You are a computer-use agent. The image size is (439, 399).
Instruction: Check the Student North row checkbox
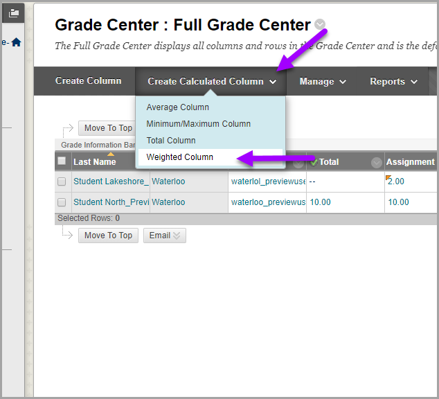tap(62, 202)
